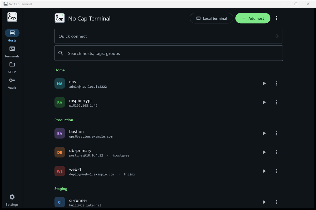316x210 pixels.
Task: Minimize the No Cap Terminal window
Action: [x=284, y=4]
